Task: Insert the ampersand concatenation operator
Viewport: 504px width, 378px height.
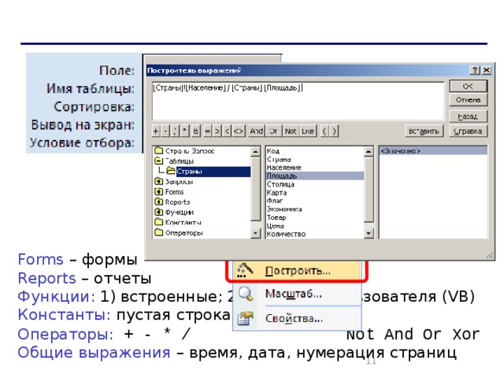Action: (x=196, y=132)
